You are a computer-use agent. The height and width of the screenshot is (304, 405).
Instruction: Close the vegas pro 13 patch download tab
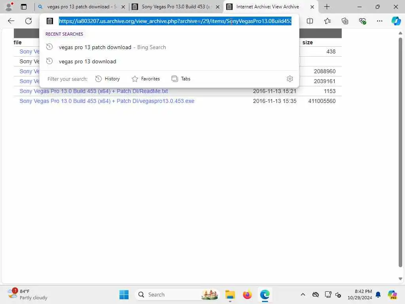(x=123, y=7)
